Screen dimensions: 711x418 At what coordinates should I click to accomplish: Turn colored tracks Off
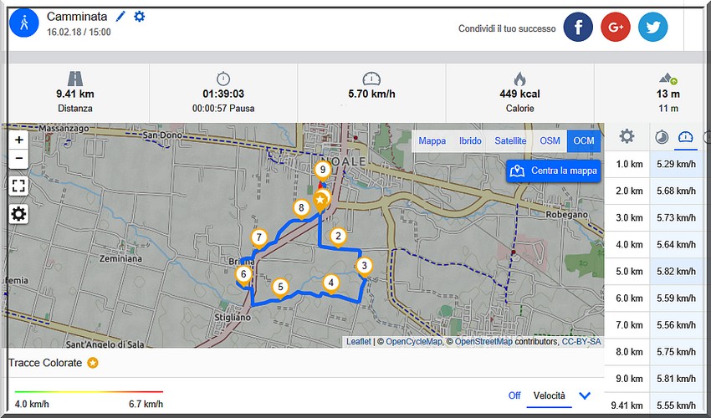(514, 395)
